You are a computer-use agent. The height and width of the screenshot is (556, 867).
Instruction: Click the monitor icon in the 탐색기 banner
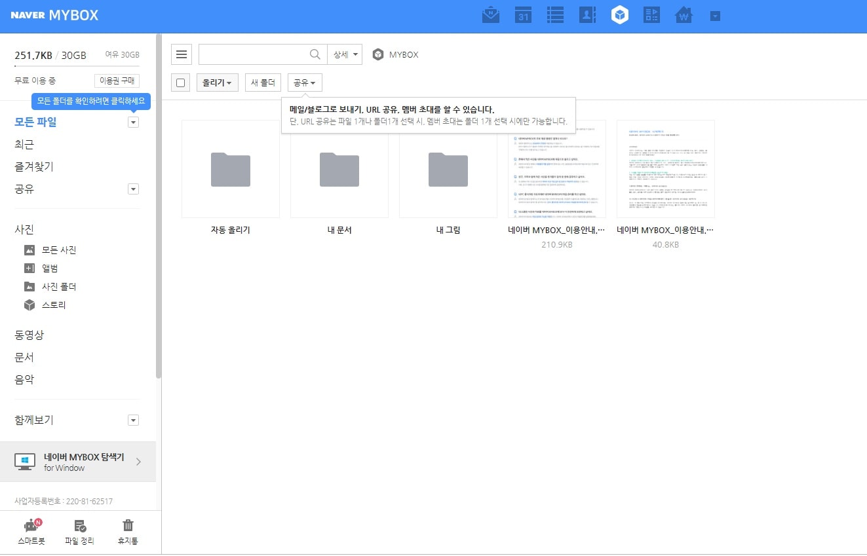click(x=25, y=462)
